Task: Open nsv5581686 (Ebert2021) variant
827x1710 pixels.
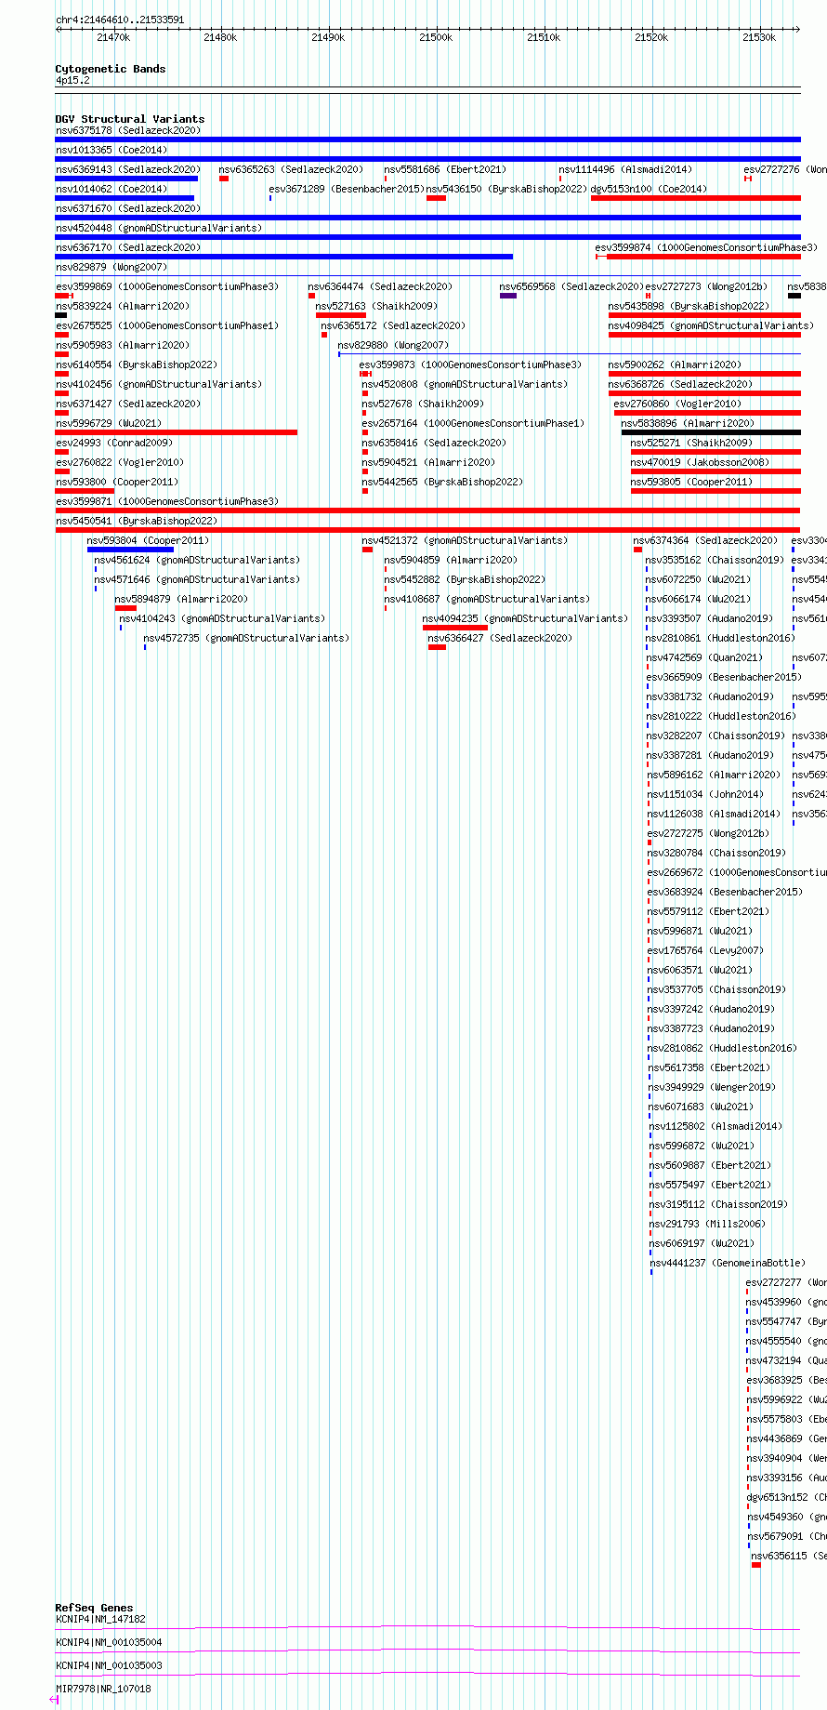Action: point(445,169)
